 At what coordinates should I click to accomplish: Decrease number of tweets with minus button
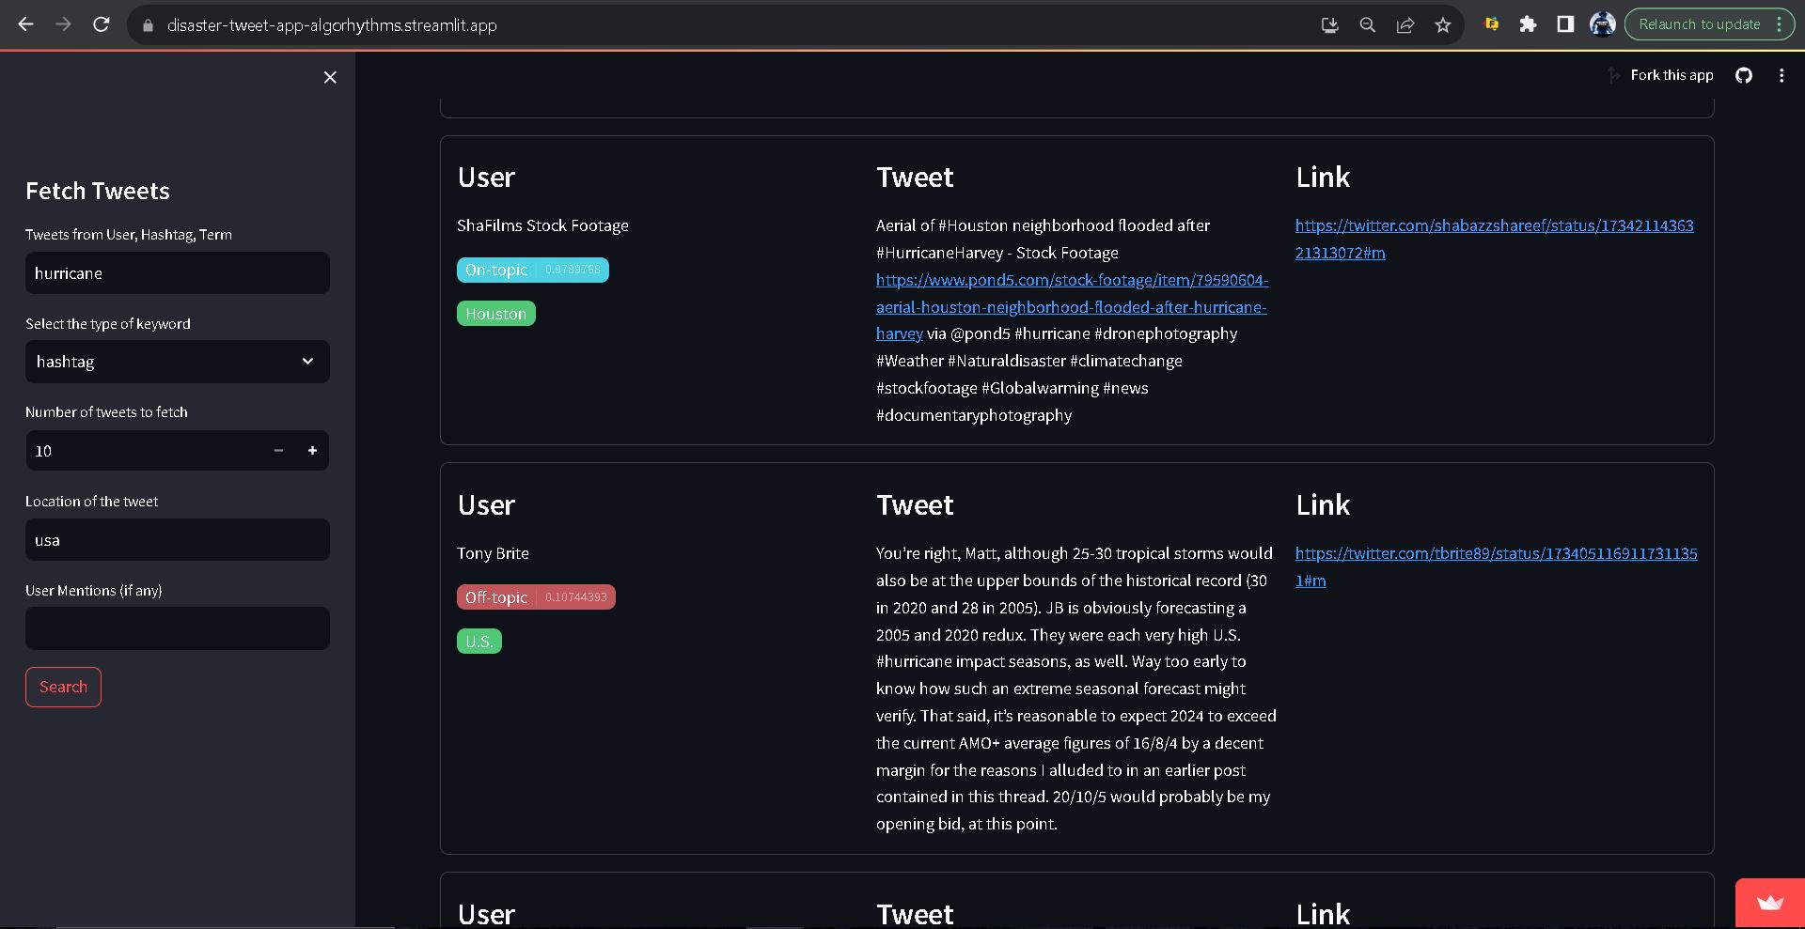click(278, 451)
